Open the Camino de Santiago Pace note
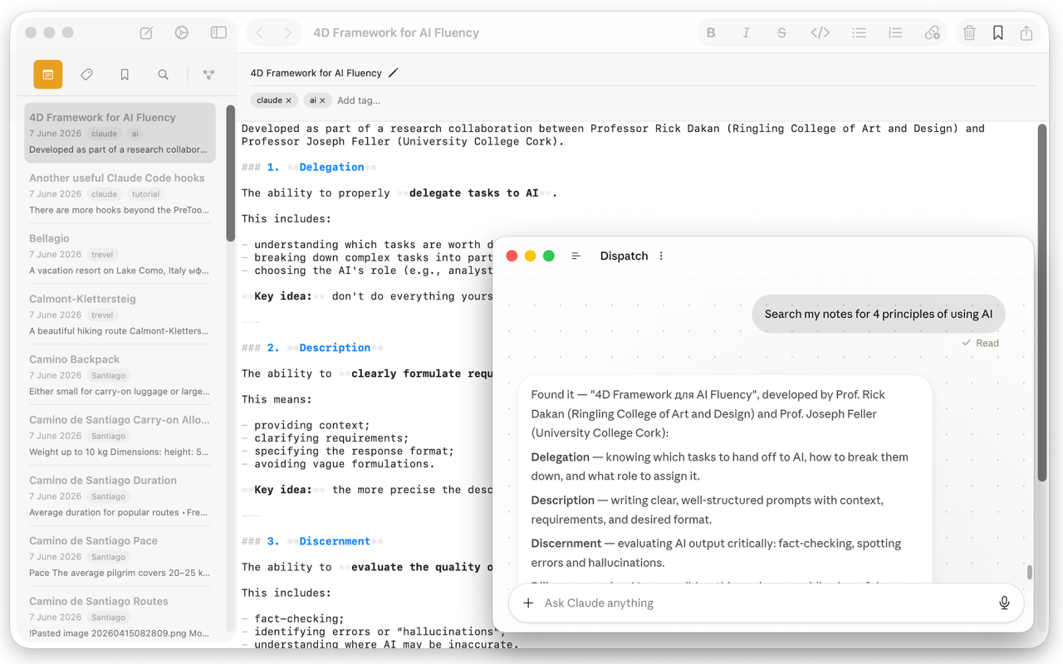1063x664 pixels. pos(120,557)
